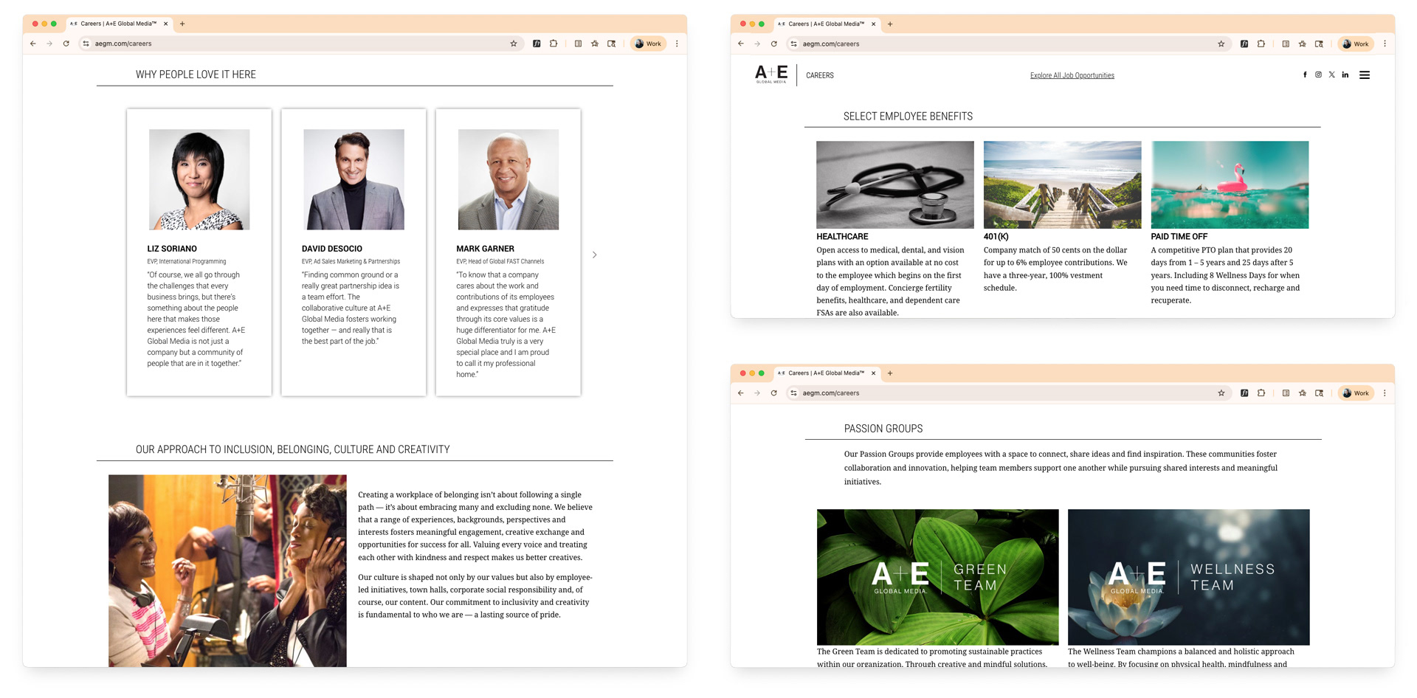The image size is (1417, 698).
Task: Click the 401(K) beach stairway image
Action: coord(1062,184)
